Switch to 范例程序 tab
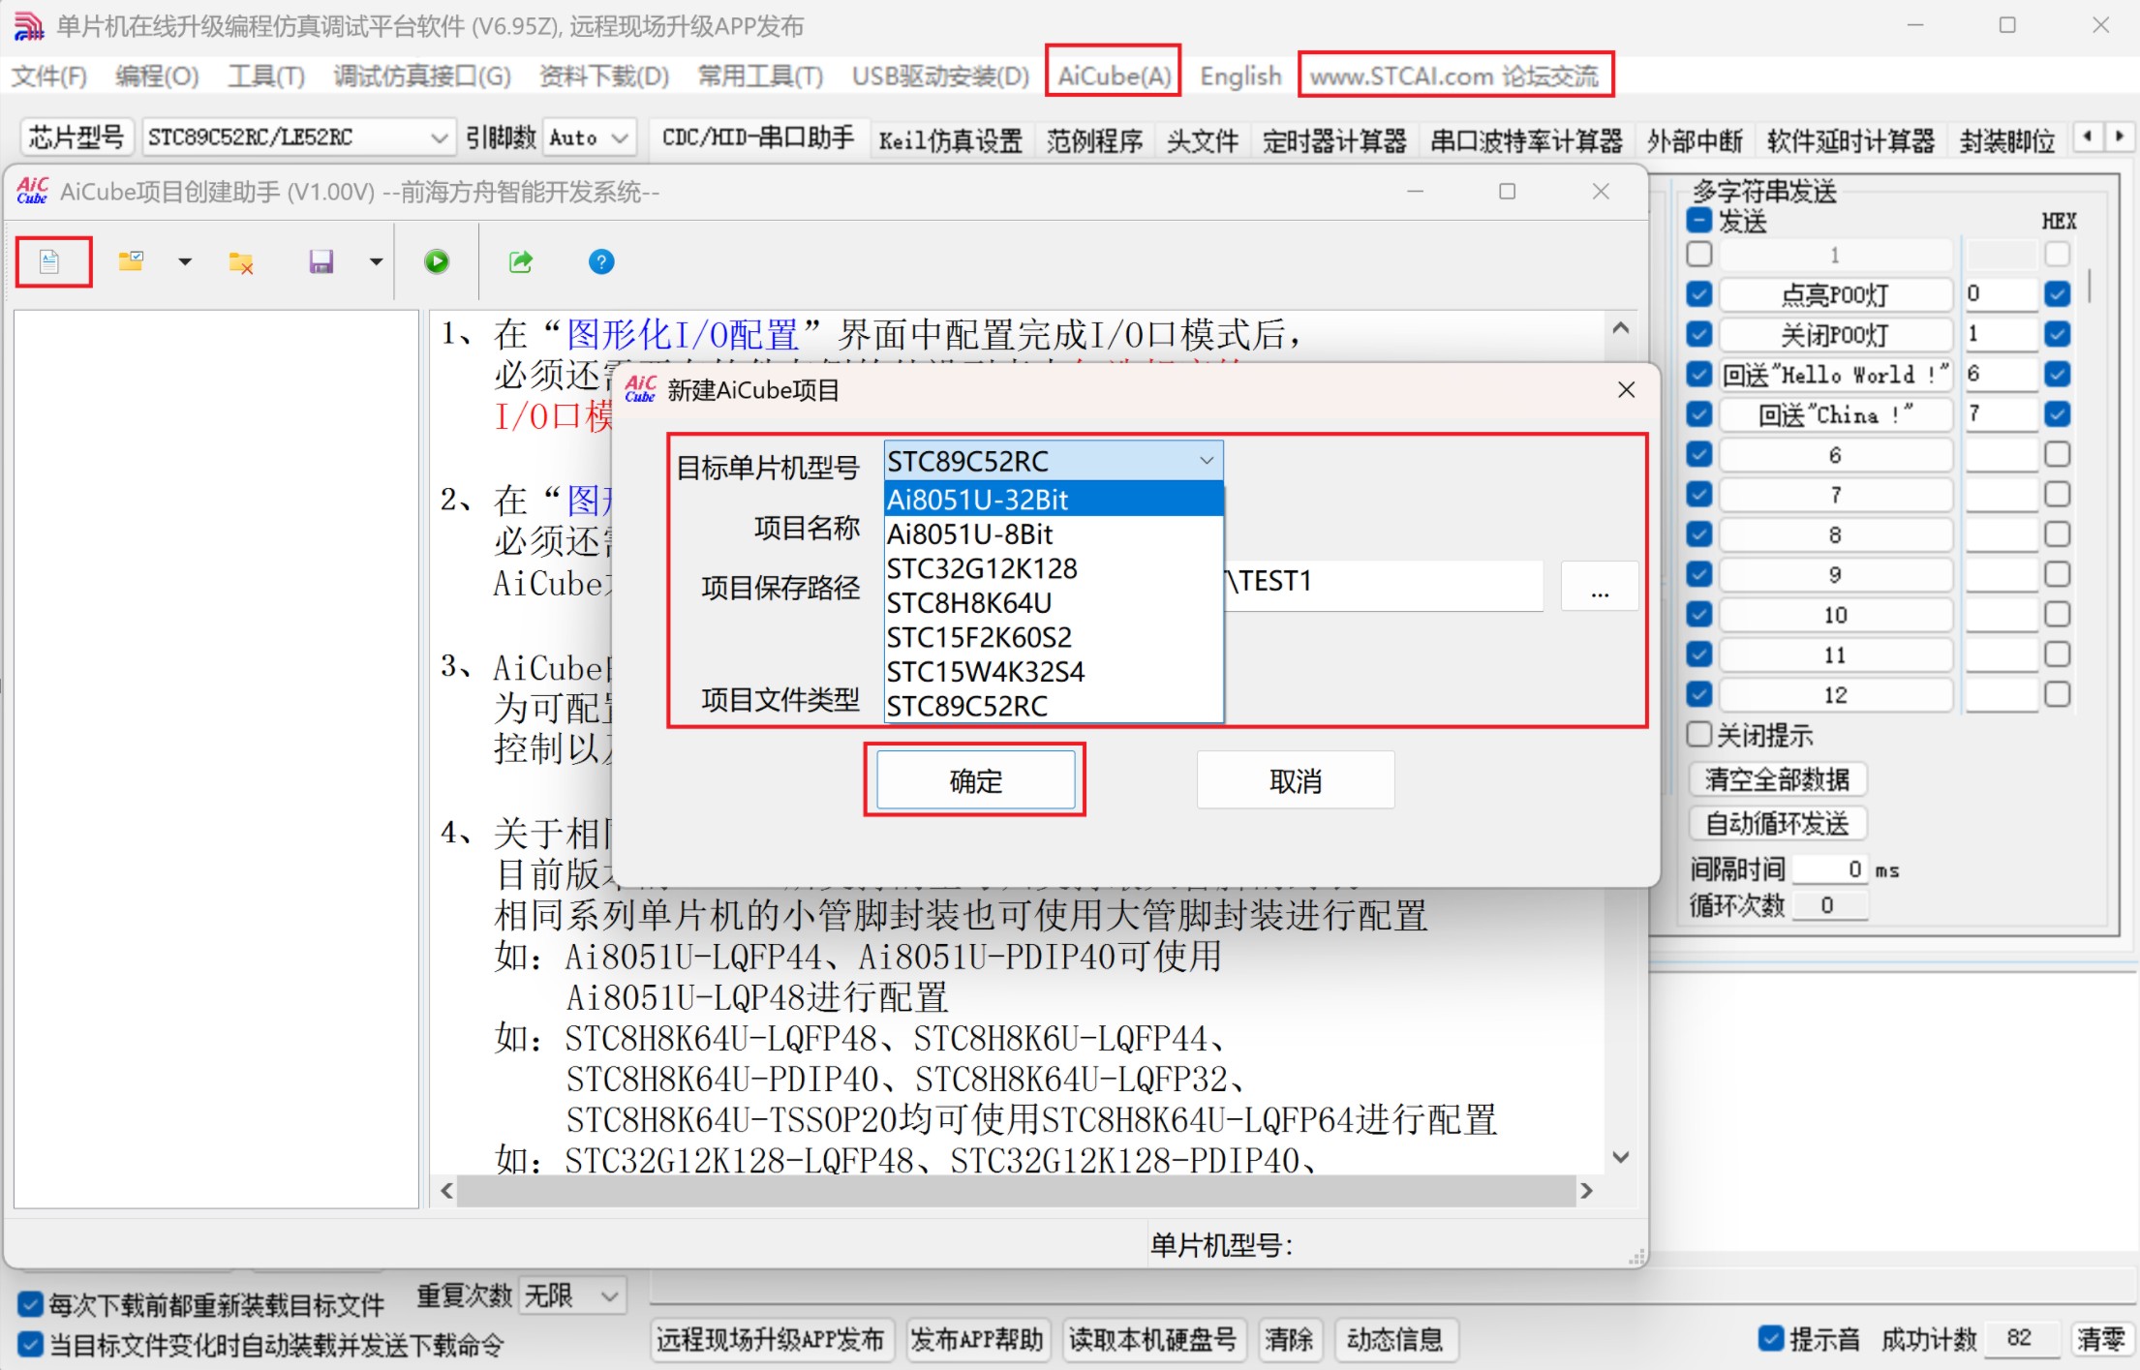The height and width of the screenshot is (1370, 2140). click(x=1094, y=141)
